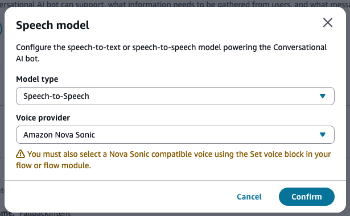Click the Voice provider field label

[x=43, y=118]
